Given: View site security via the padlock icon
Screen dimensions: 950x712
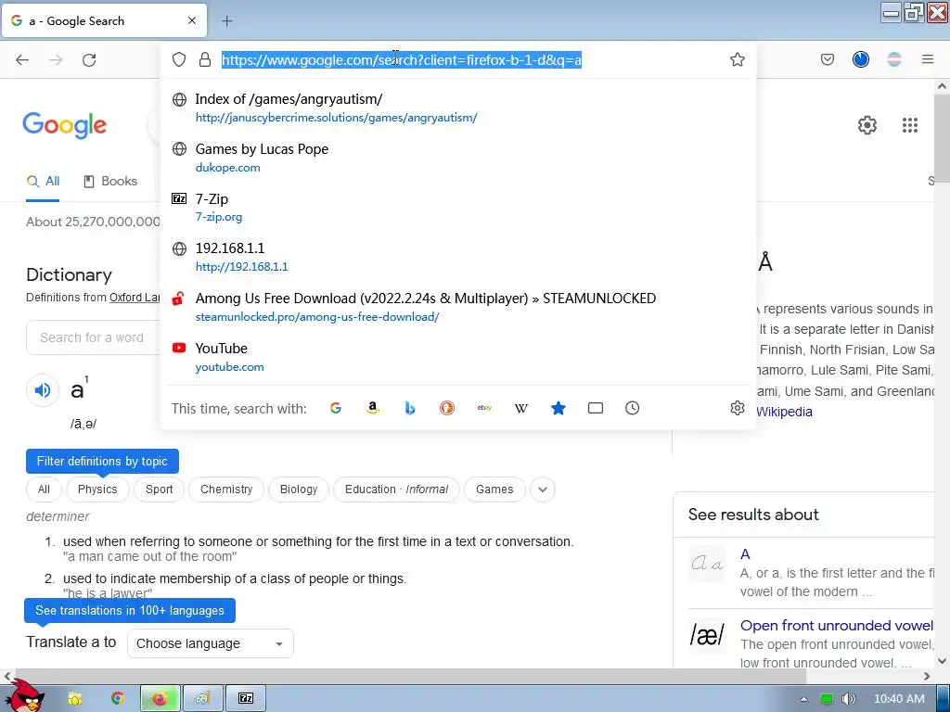Looking at the screenshot, I should 205,59.
